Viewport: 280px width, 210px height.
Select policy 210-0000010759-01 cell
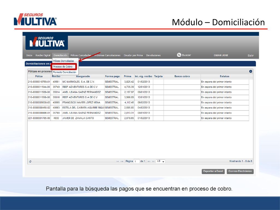coord(39,82)
